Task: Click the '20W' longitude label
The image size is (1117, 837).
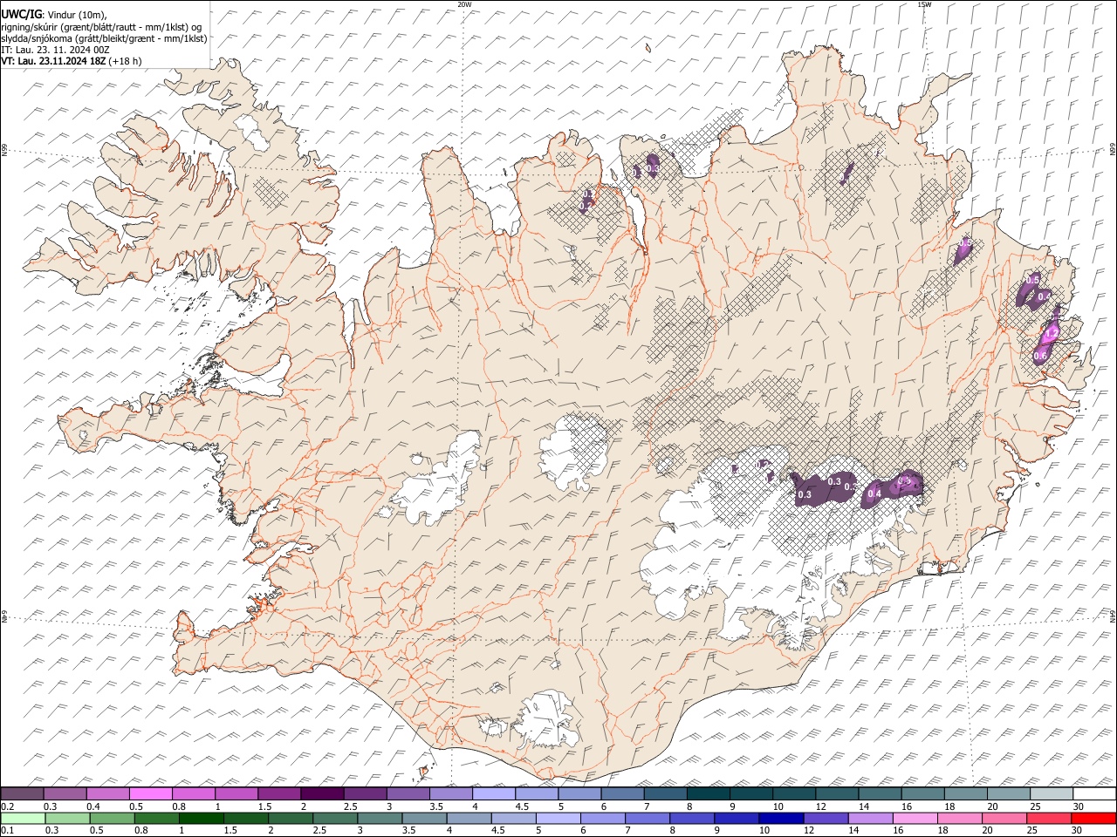Action: click(x=464, y=4)
